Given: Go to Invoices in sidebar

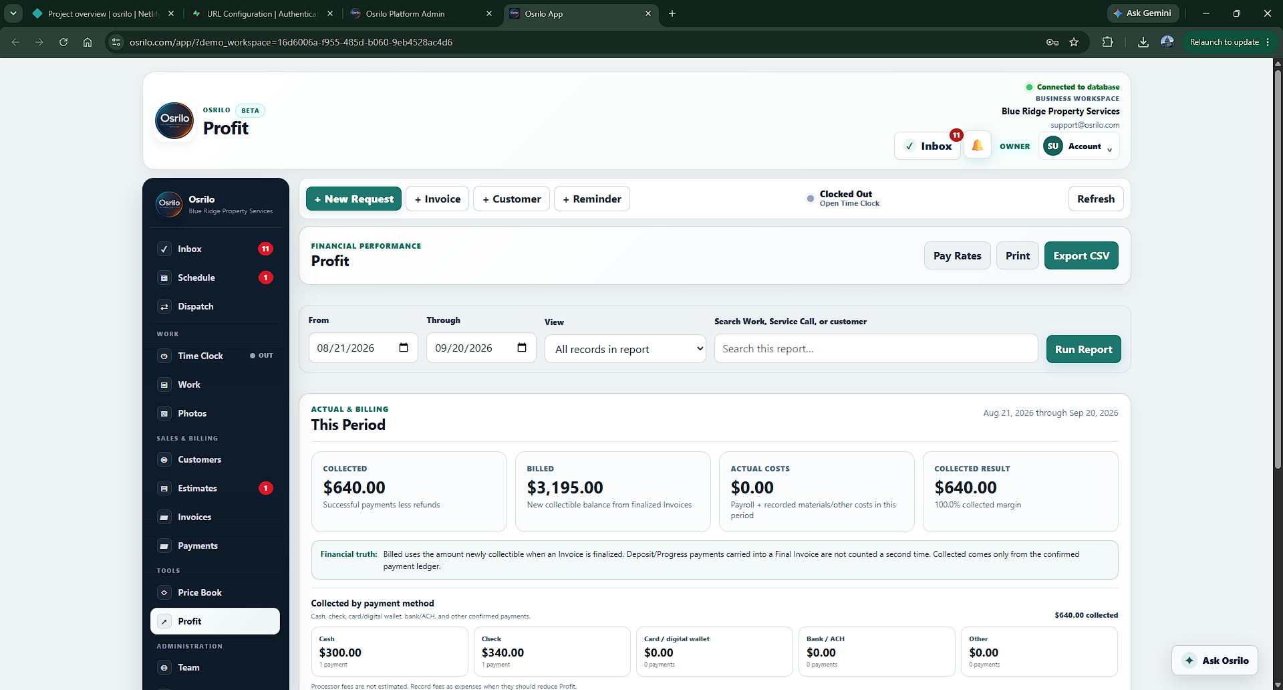Looking at the screenshot, I should pos(215,517).
